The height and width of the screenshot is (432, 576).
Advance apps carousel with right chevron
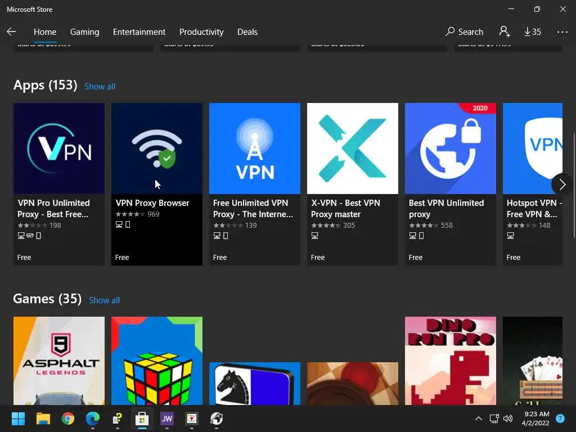click(x=562, y=184)
